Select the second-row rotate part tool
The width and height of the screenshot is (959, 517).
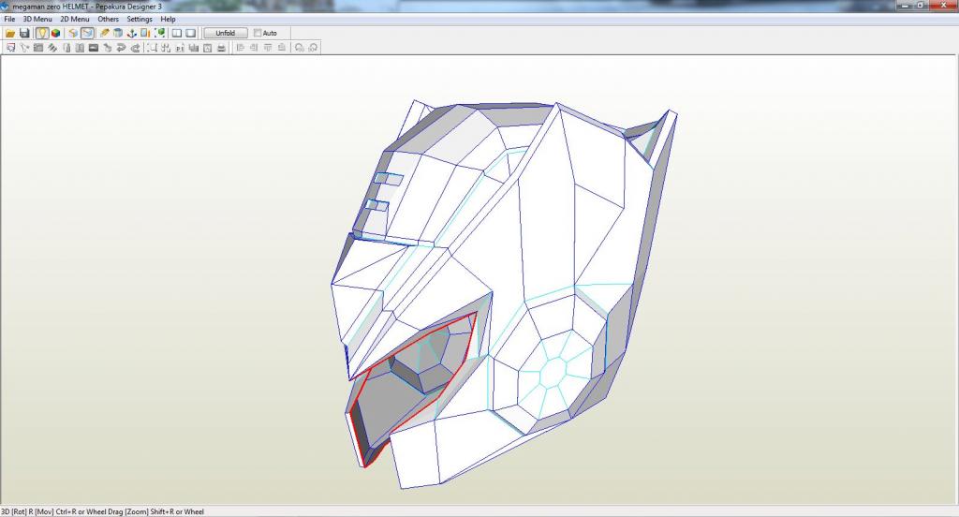(x=24, y=48)
